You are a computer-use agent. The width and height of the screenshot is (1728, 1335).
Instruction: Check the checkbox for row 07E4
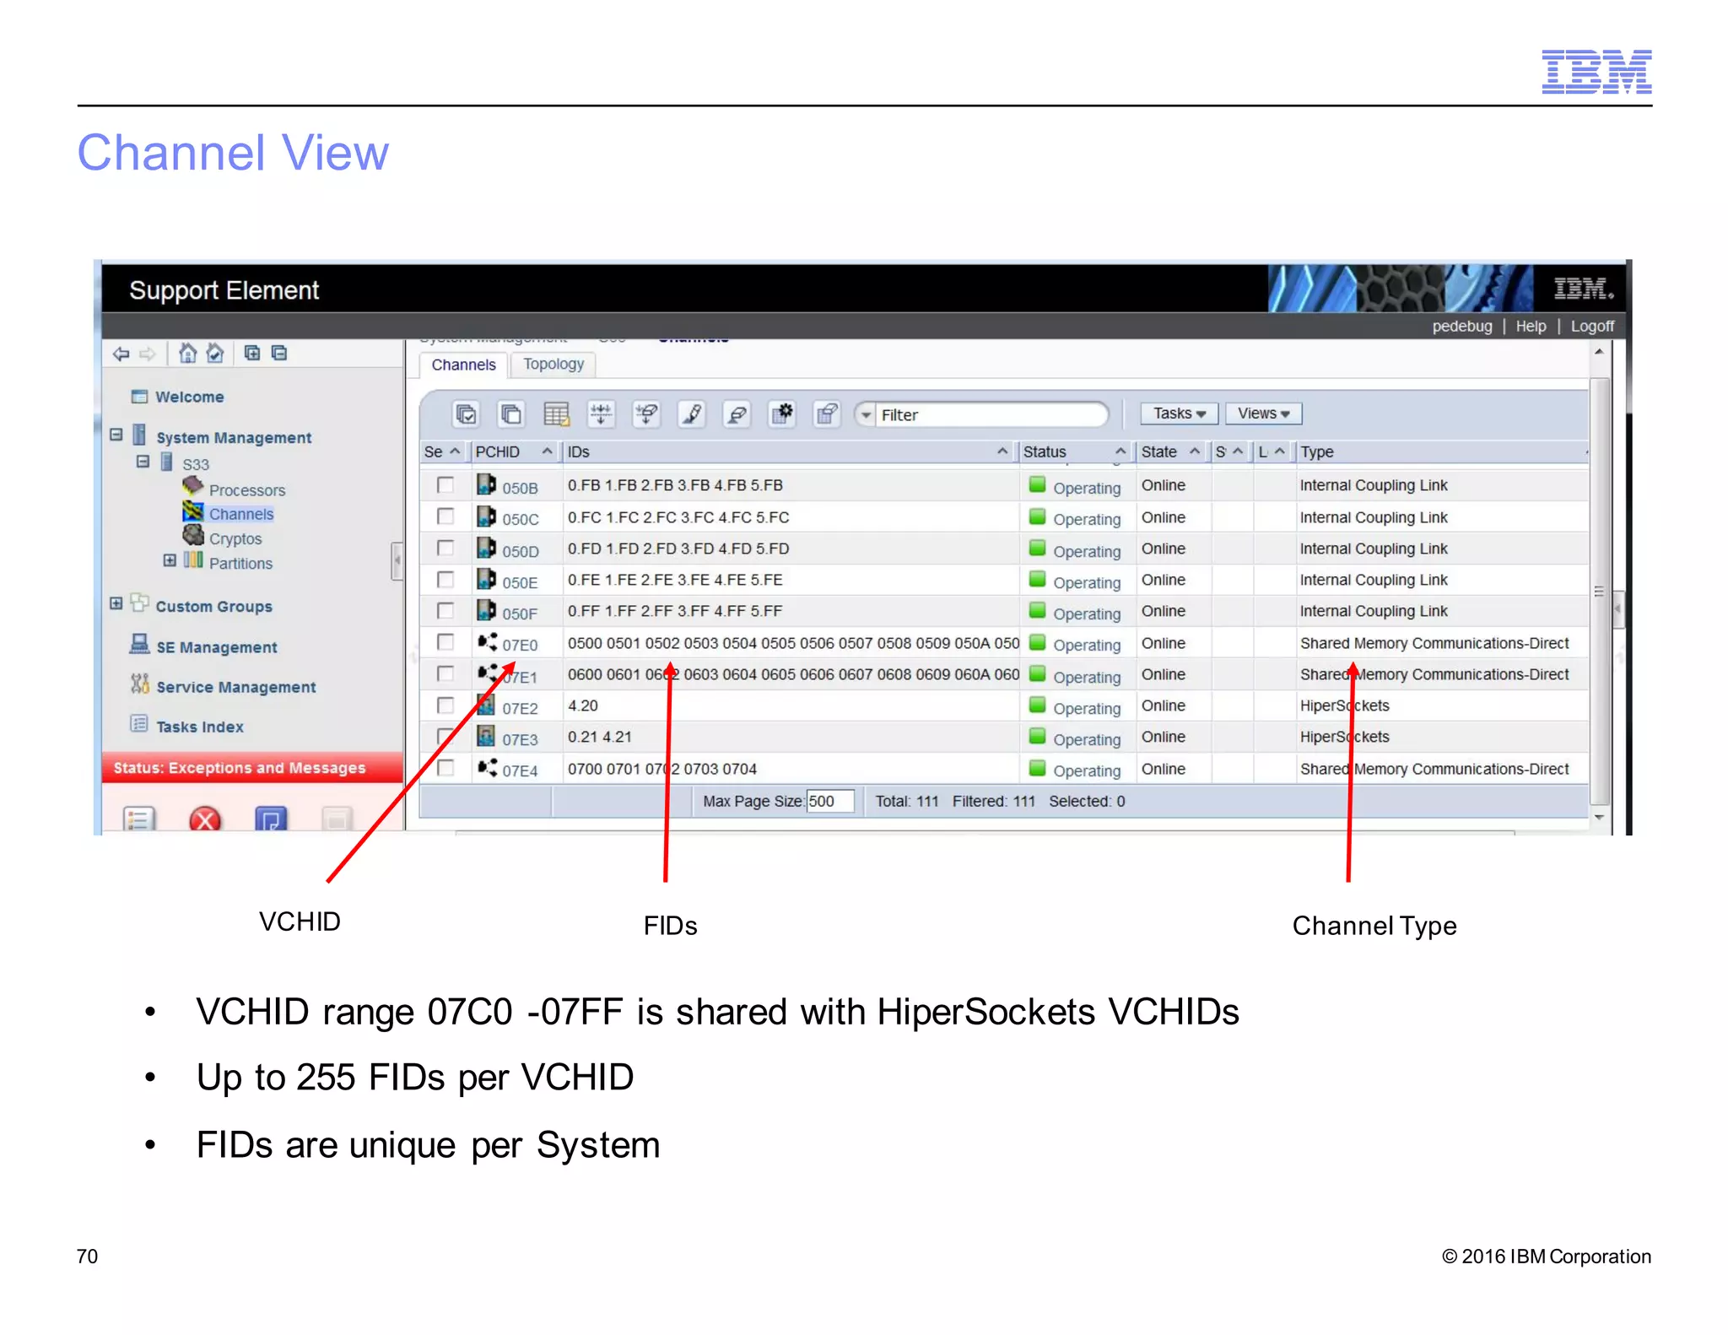[x=445, y=768]
